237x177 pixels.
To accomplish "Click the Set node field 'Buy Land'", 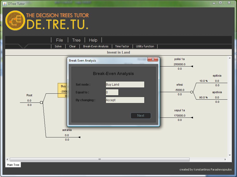I will click(125, 85).
